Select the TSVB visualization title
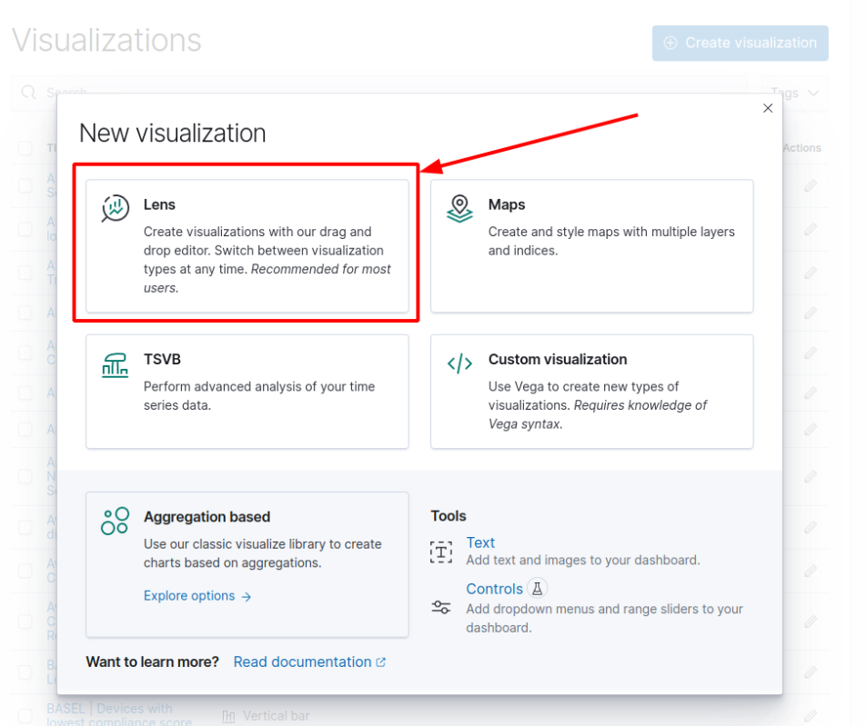 [162, 360]
